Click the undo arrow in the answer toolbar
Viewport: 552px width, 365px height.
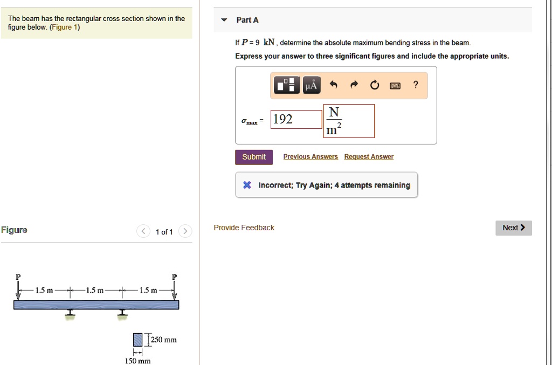click(334, 85)
